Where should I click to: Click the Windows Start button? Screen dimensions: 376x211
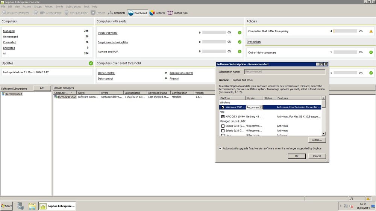point(6,206)
